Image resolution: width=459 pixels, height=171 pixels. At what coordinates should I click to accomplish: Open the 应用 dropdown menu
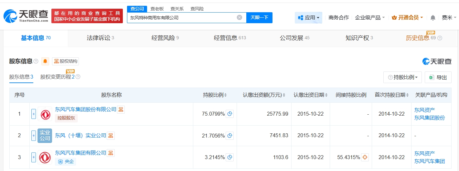tap(308, 18)
